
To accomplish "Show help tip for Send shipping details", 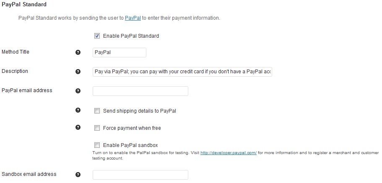I will [78, 110].
